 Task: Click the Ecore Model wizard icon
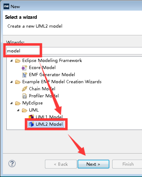[24, 68]
